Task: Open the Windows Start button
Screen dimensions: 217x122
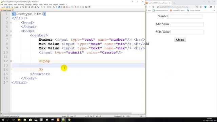Action: [x=3, y=120]
